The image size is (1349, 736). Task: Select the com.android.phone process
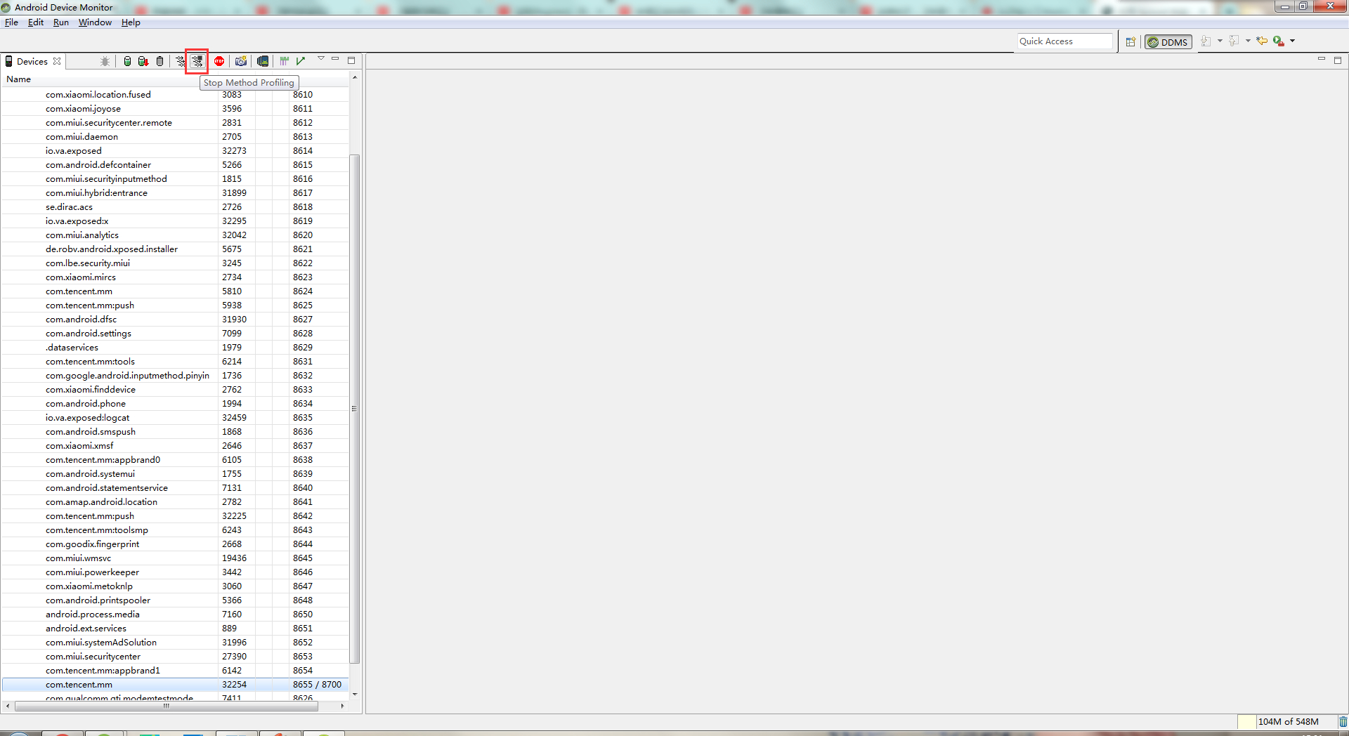[x=176, y=403]
